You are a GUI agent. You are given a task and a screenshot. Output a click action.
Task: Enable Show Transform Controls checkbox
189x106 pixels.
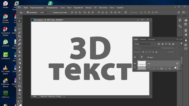click(x=52, y=12)
